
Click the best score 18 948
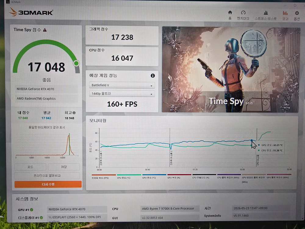pos(70,118)
